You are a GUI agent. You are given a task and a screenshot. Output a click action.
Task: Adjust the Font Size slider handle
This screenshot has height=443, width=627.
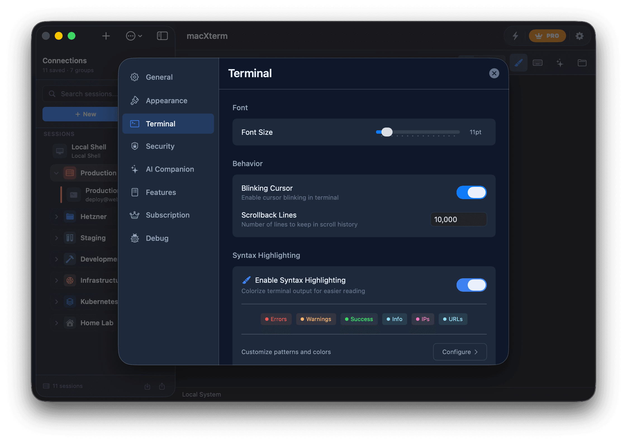point(387,132)
